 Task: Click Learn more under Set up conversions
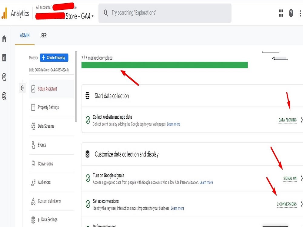(177, 208)
